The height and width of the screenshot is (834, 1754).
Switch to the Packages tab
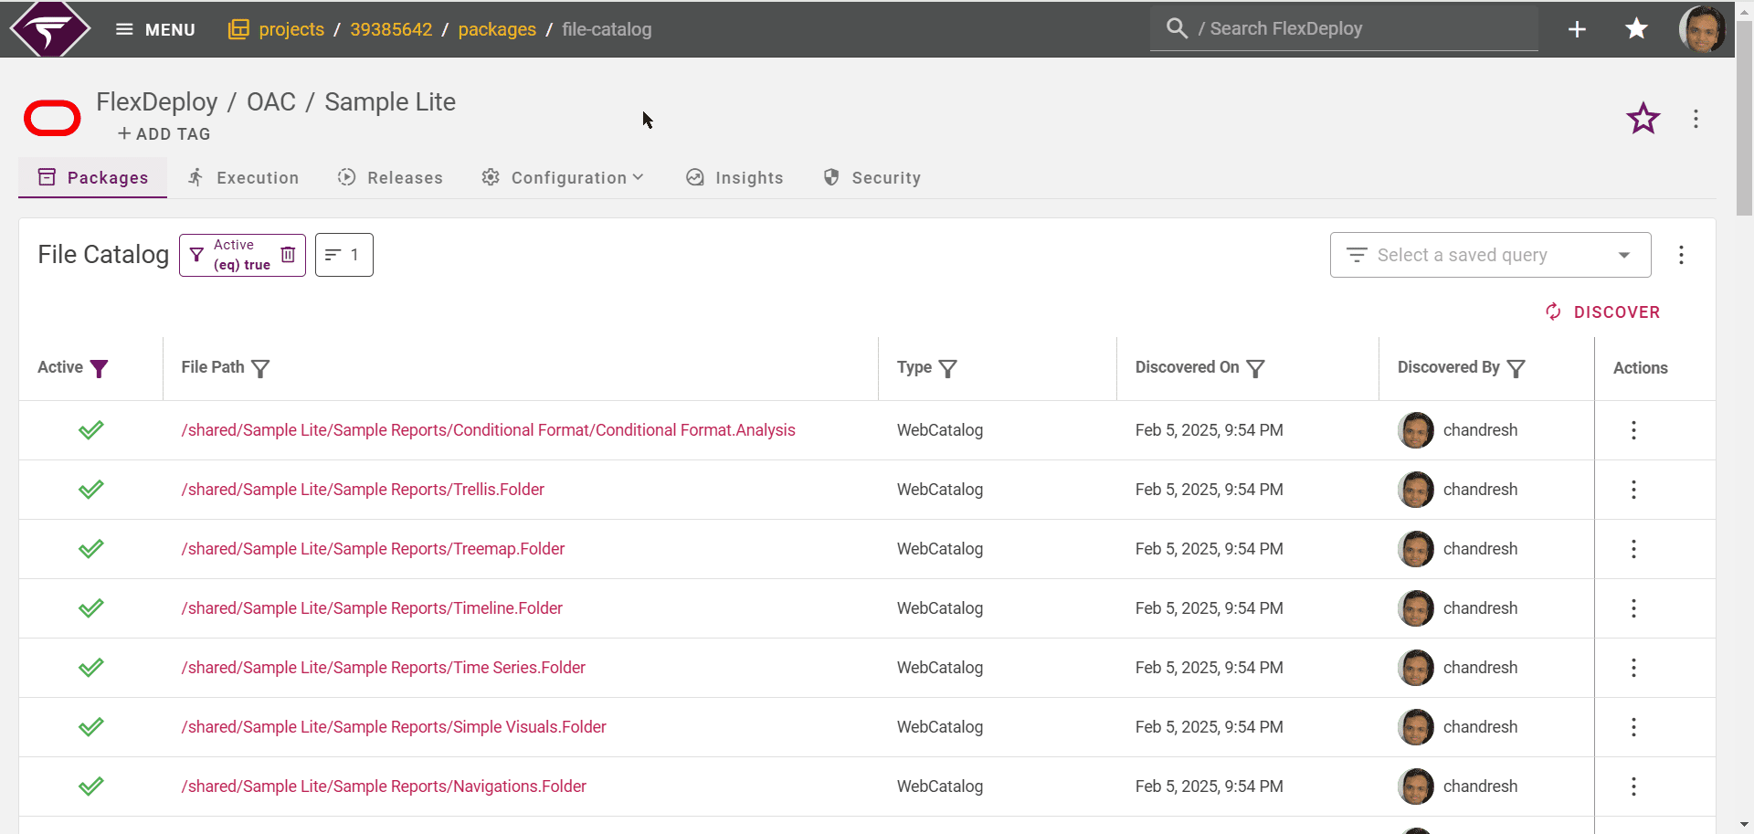[x=93, y=178]
